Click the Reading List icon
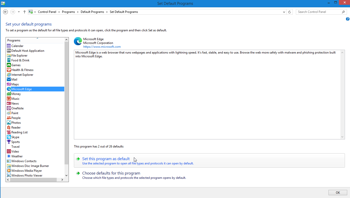 tap(9, 132)
